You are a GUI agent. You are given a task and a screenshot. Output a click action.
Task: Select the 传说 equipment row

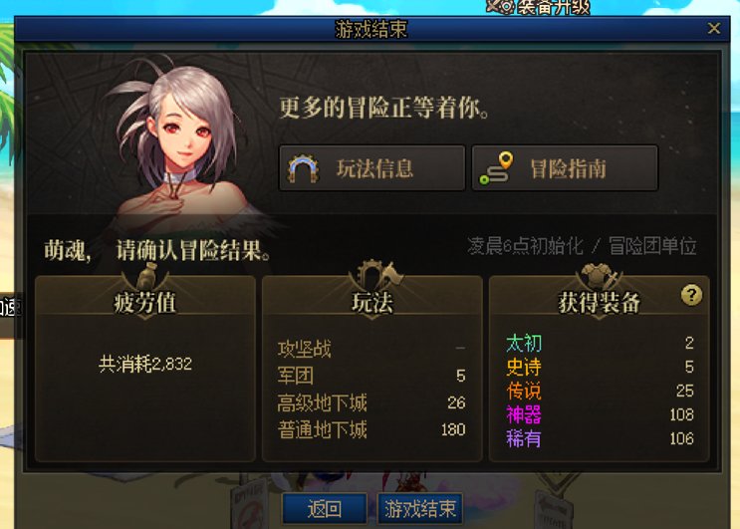[x=600, y=391]
